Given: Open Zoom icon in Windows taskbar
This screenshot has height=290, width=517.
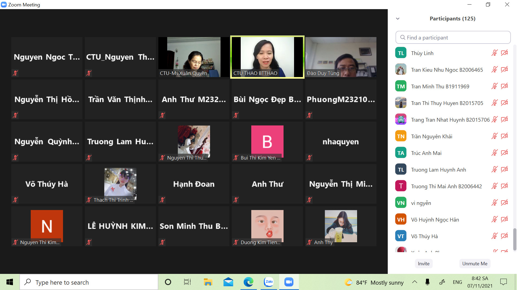Looking at the screenshot, I should (289, 282).
